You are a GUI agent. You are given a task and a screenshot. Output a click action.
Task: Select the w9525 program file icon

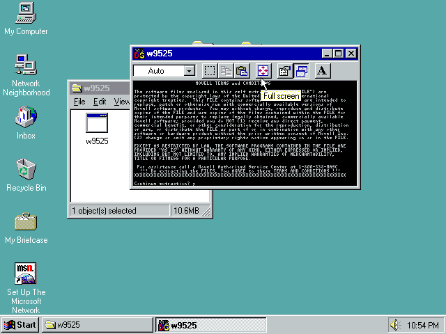coord(97,129)
